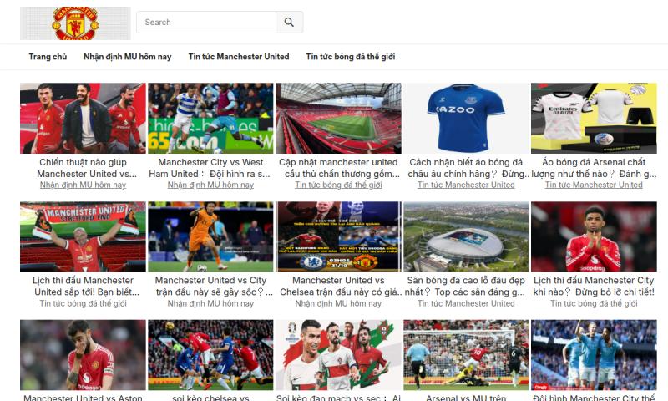Image resolution: width=668 pixels, height=401 pixels.
Task: Open the blue Cazoo Everton jersey thumbnail
Action: click(466, 118)
